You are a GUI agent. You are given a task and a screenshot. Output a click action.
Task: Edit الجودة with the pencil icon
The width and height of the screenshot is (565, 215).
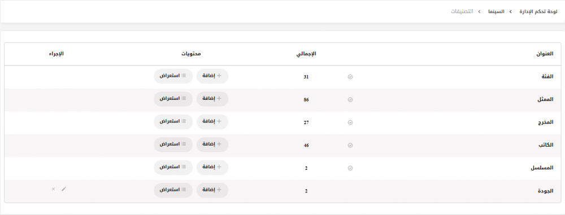[x=64, y=188]
